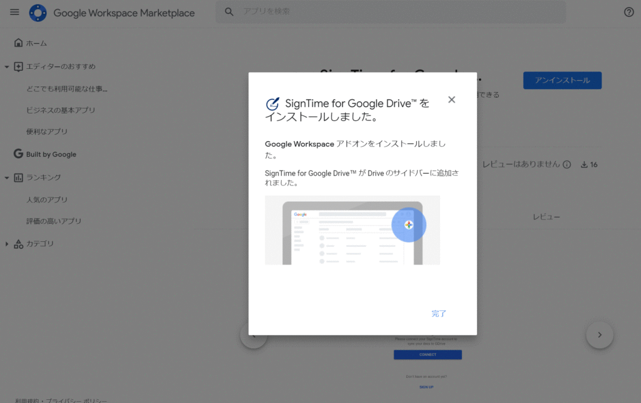This screenshot has width=641, height=403.
Task: Click the Drive sidebar illustration image
Action: pos(352,230)
